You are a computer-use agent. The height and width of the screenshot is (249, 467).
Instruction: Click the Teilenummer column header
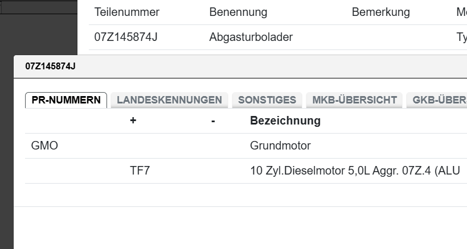127,13
